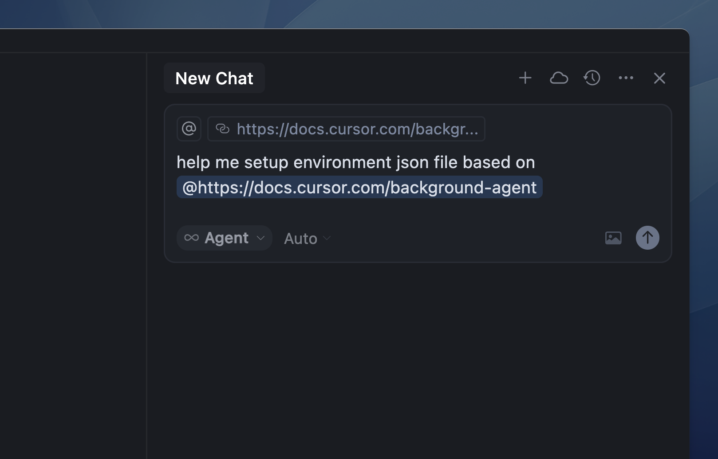Image resolution: width=718 pixels, height=459 pixels.
Task: Close the chat panel with the X
Action: [659, 78]
